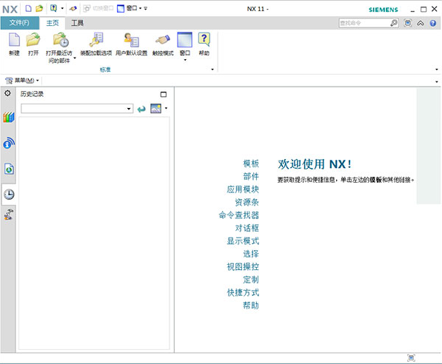Click the disabled Switch Window (切换窗口) button

point(98,8)
